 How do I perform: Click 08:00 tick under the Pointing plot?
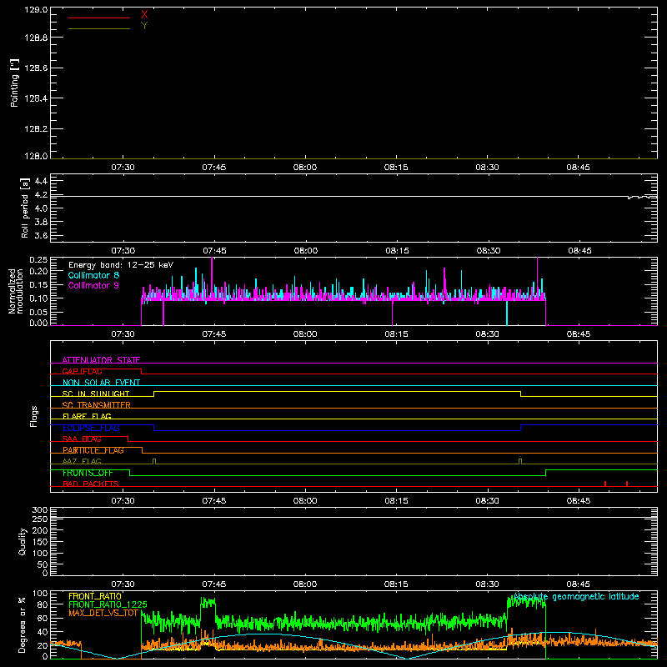click(305, 168)
